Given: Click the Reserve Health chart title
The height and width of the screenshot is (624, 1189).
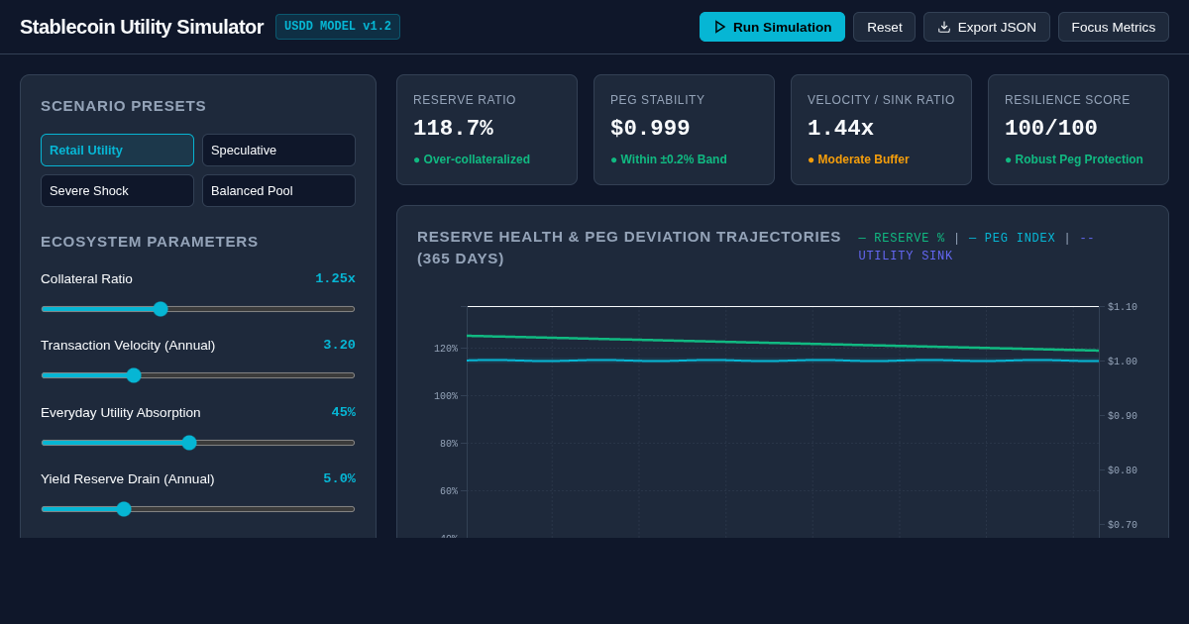Looking at the screenshot, I should point(629,248).
